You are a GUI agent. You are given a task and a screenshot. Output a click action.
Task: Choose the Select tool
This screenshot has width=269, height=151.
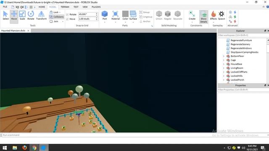click(5, 16)
